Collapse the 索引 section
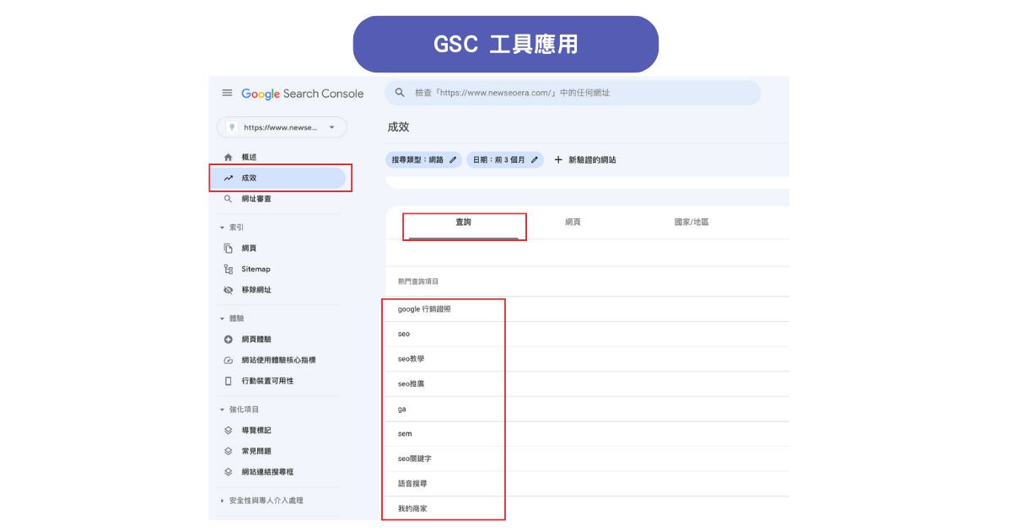Screen dimensions: 1012x531 [x=222, y=226]
